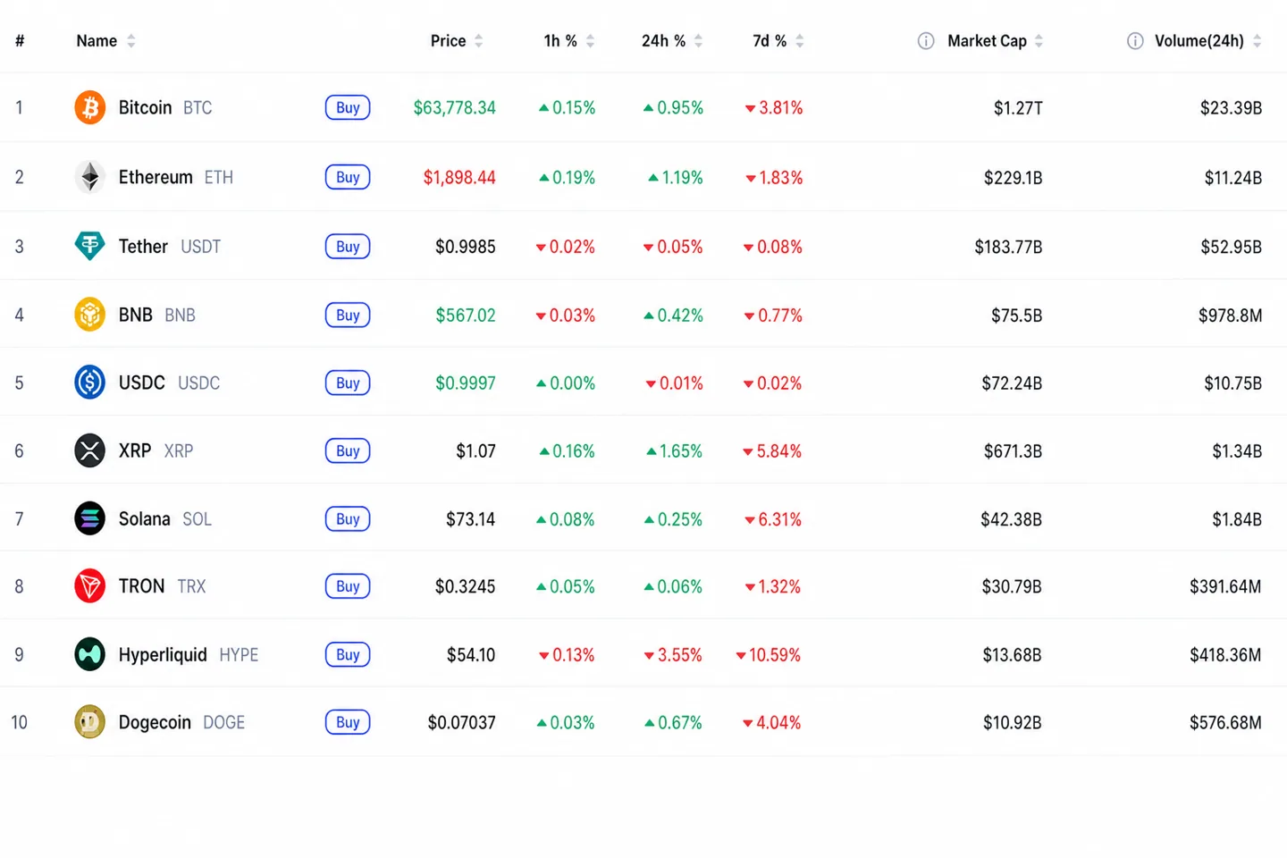Click the Market Cap info icon

[x=926, y=41]
